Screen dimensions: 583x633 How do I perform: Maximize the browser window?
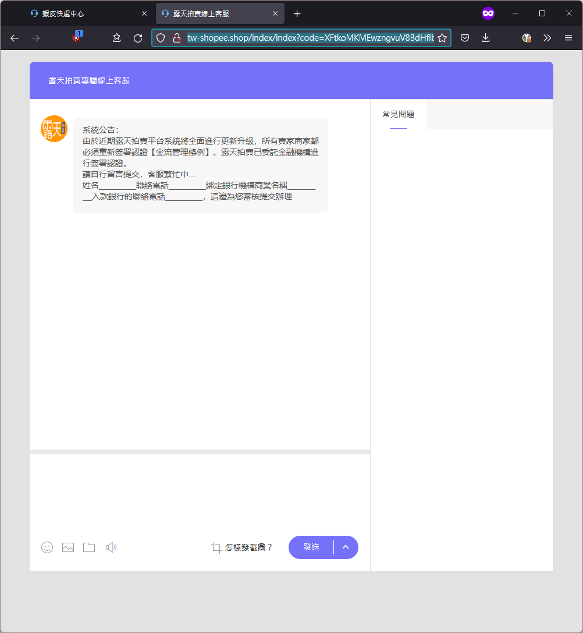click(542, 14)
